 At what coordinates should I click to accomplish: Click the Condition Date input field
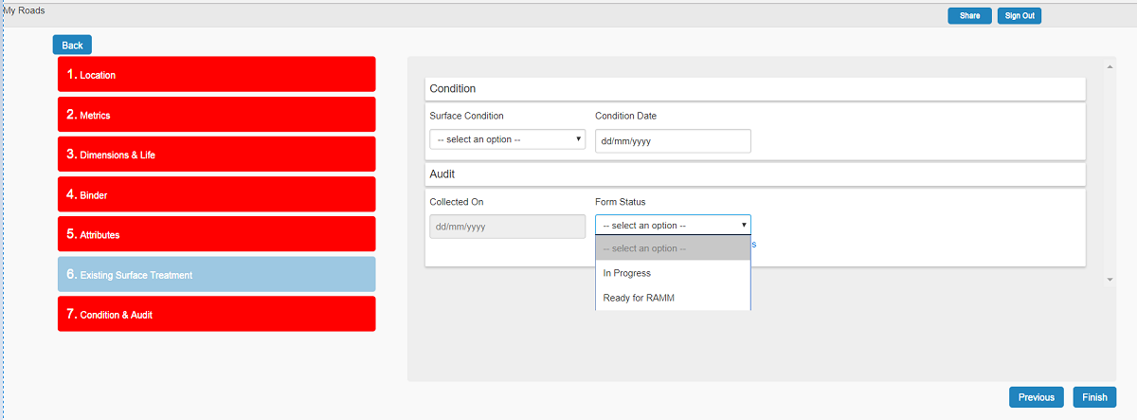(x=673, y=141)
